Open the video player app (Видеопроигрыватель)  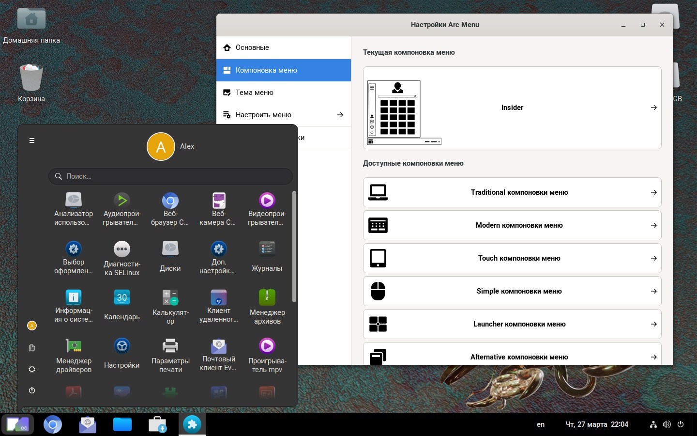(267, 209)
